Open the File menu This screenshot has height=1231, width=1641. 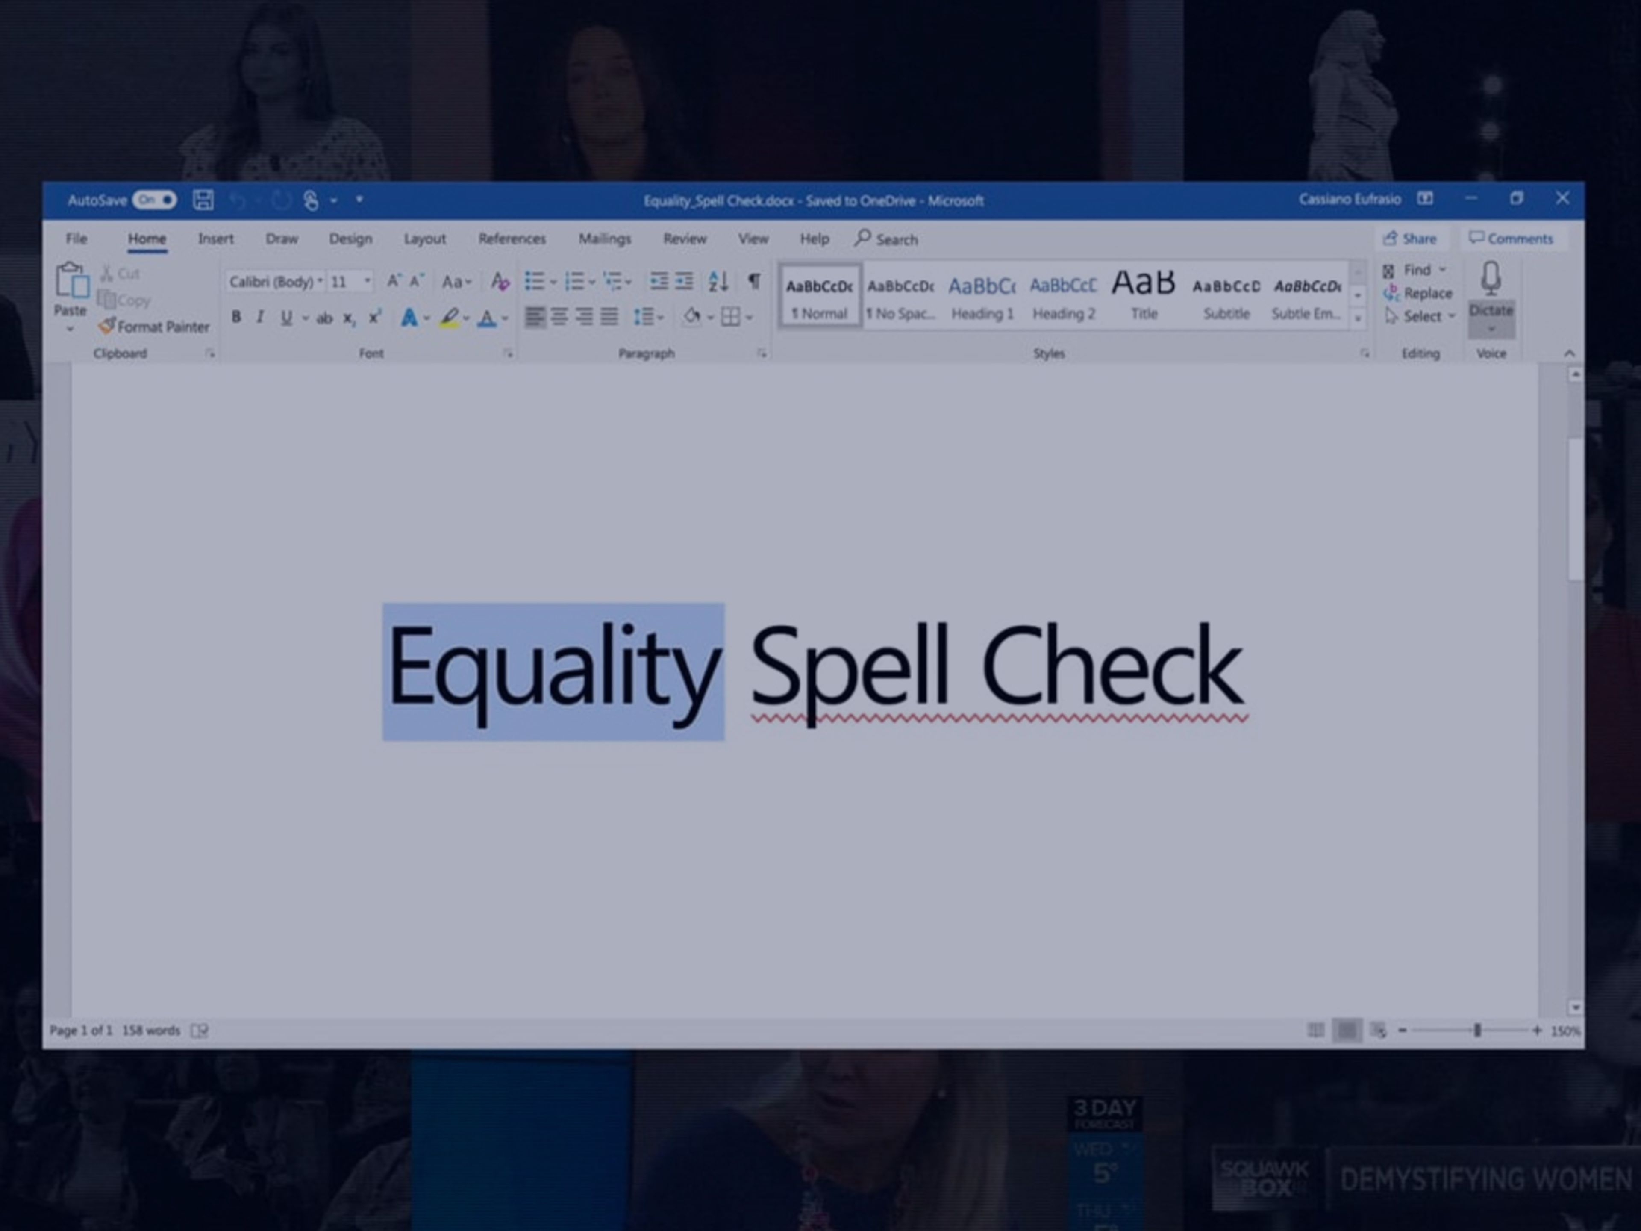(x=76, y=238)
